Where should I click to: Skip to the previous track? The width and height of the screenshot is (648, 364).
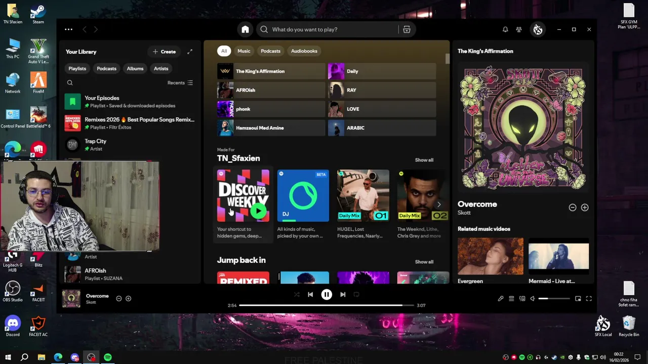click(310, 294)
